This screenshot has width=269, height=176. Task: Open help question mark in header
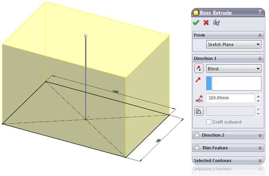pyautogui.click(x=260, y=12)
